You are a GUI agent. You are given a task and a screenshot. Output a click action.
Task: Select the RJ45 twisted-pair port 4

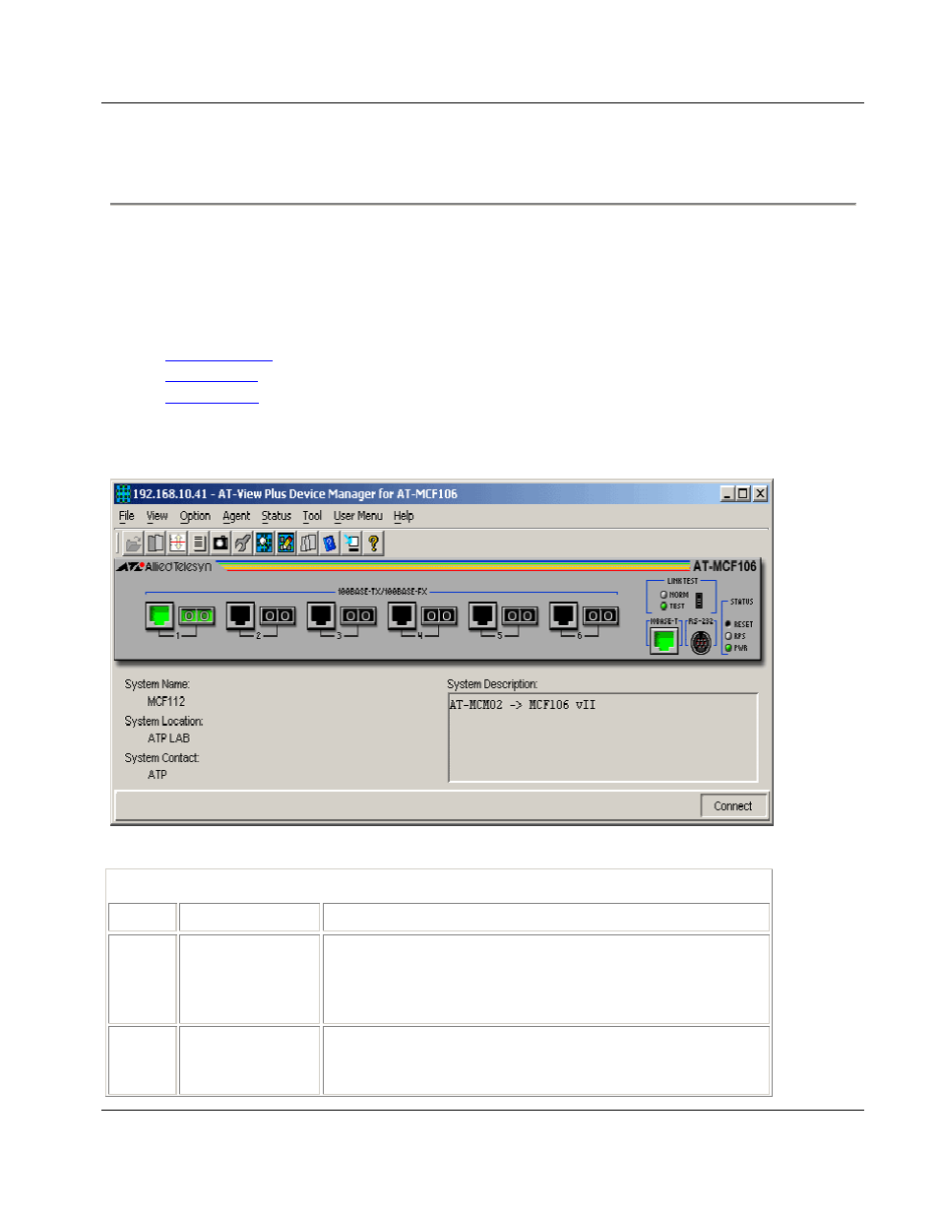[402, 615]
